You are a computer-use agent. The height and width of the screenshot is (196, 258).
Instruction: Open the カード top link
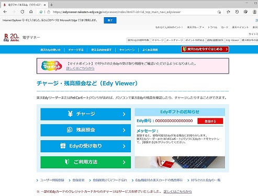[x=225, y=27]
